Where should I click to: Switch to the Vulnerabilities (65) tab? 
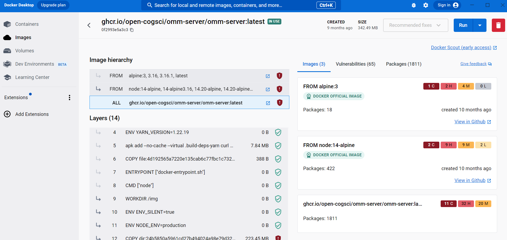coord(355,64)
